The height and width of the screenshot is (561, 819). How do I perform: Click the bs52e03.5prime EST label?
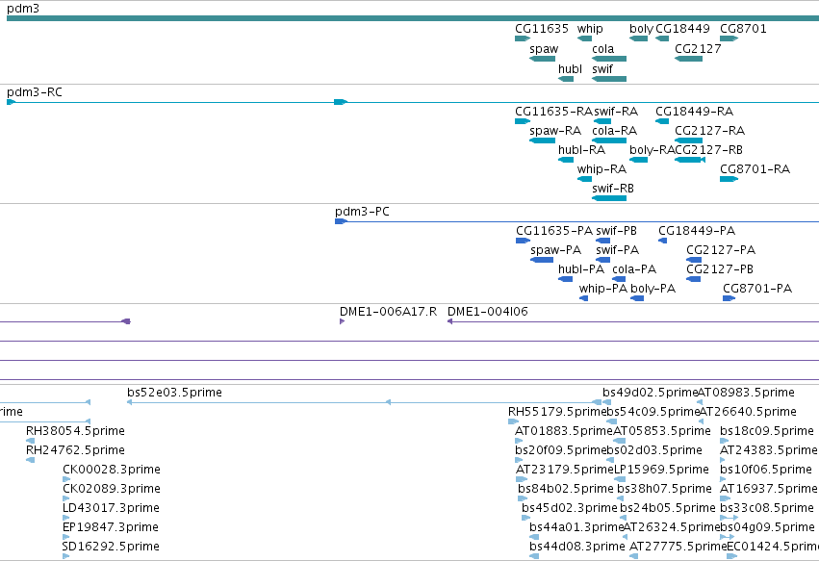pos(174,393)
